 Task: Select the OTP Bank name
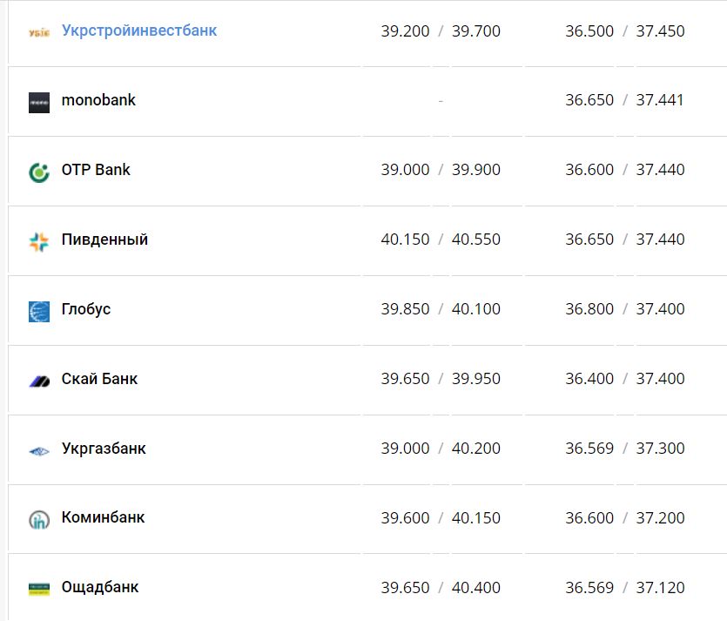(96, 170)
